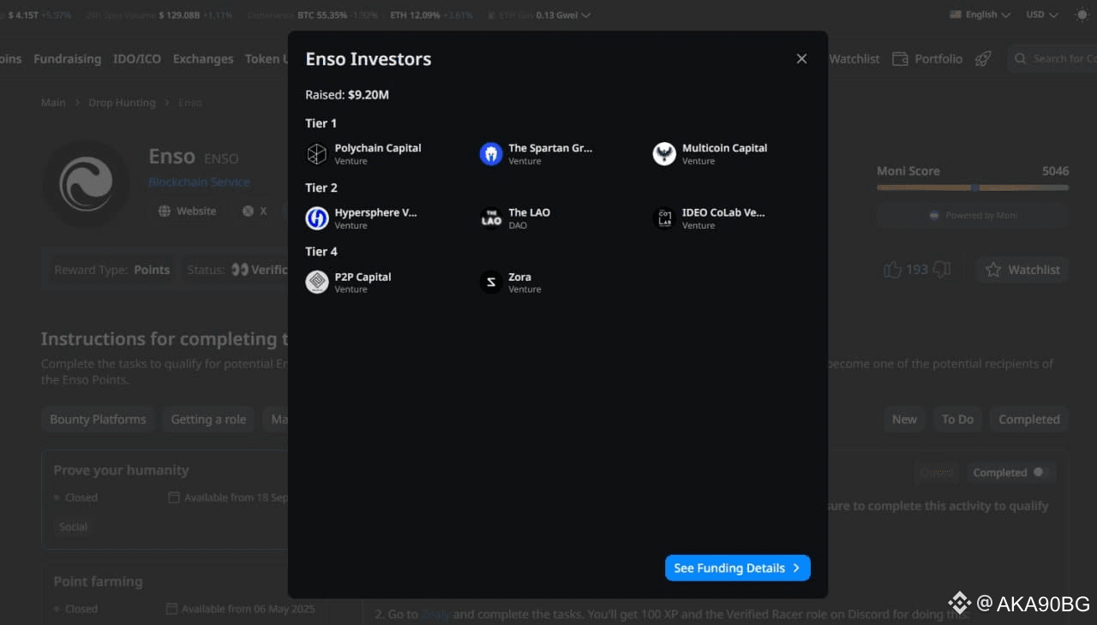Open Watchlist in the top navigation
1097x625 pixels.
[854, 58]
